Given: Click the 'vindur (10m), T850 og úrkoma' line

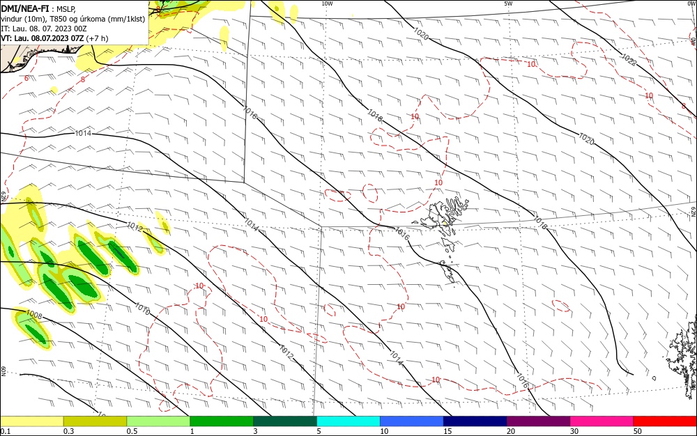Looking at the screenshot, I should 73,19.
